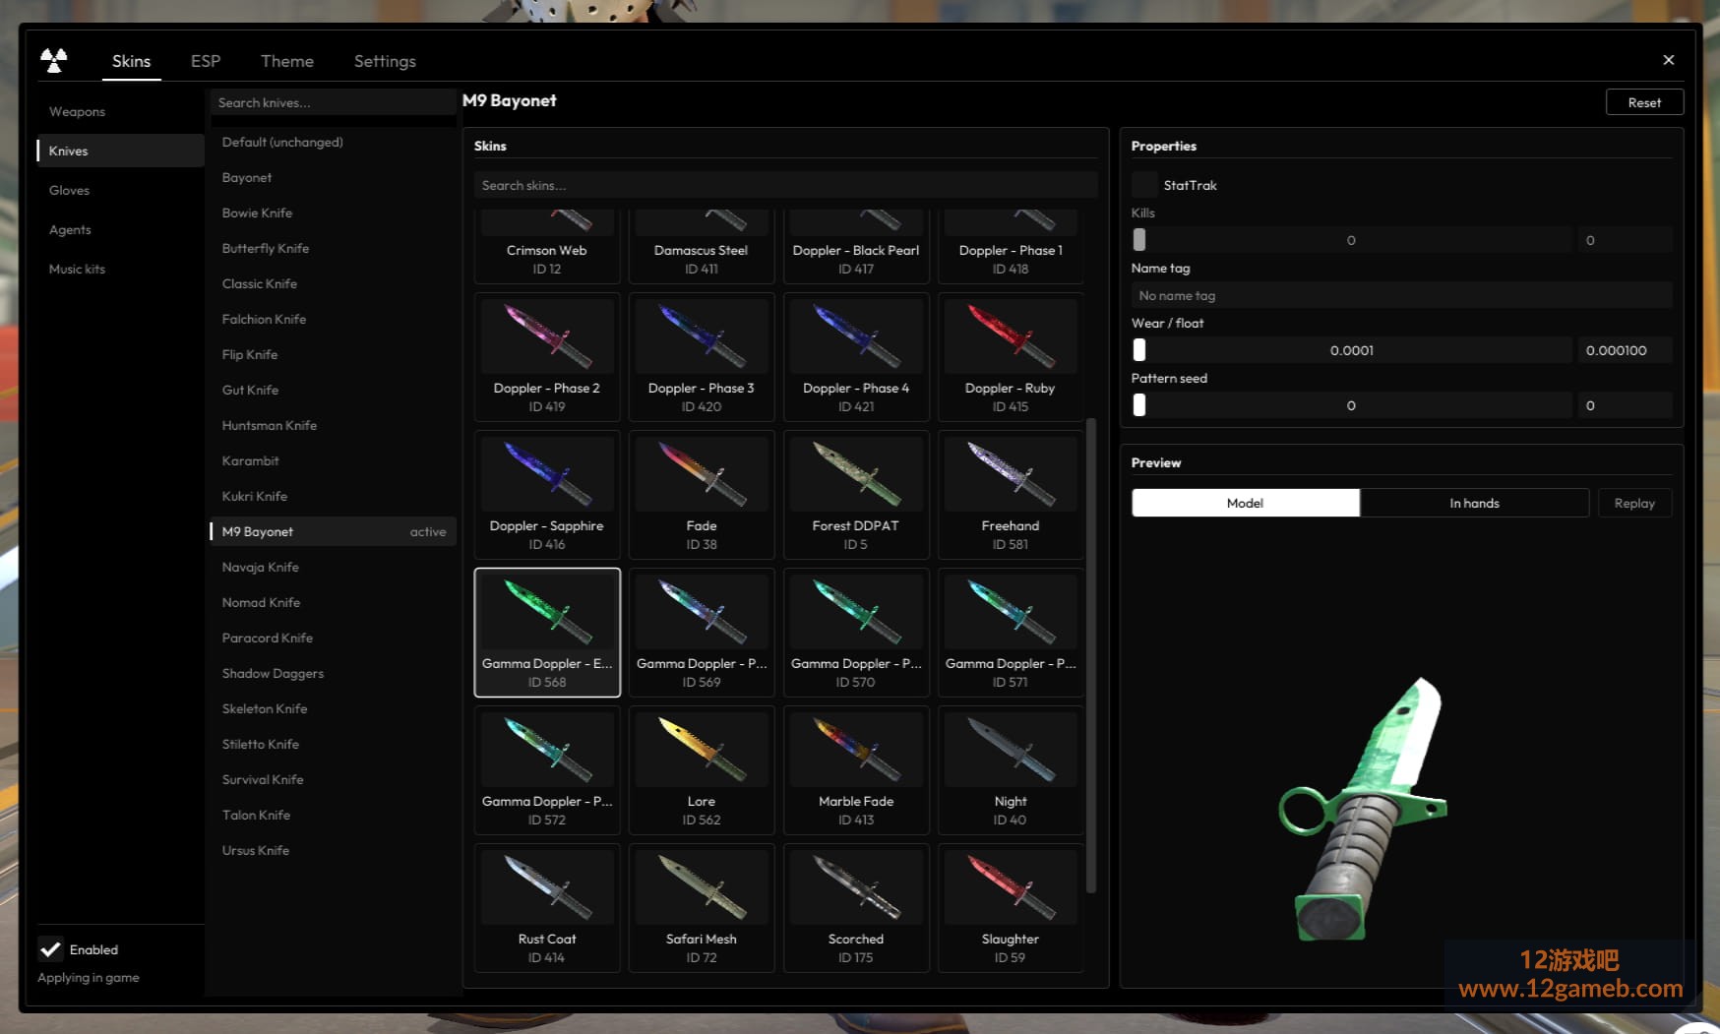
Task: Select Butterfly Knife in the list
Action: (334, 248)
